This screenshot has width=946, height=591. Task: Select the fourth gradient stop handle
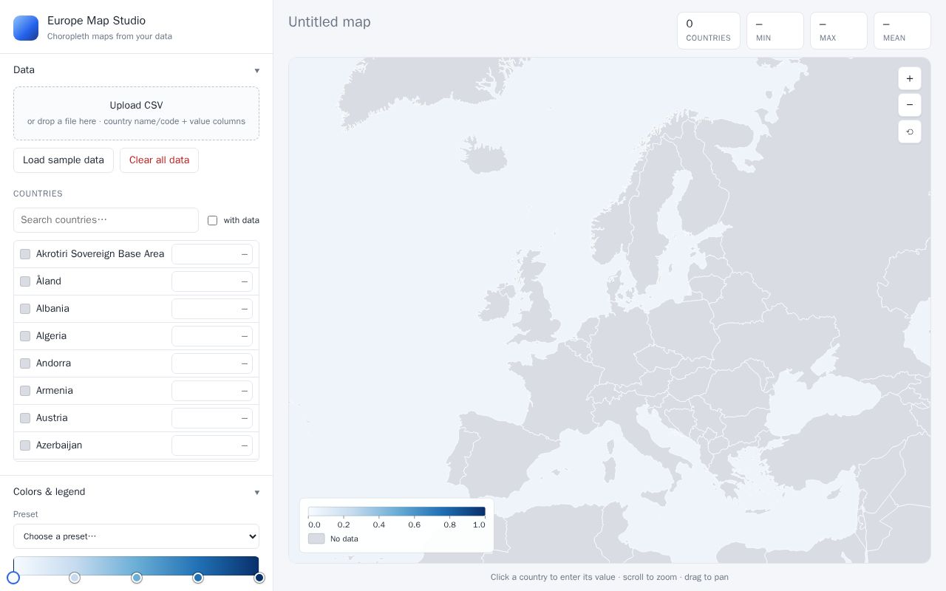pyautogui.click(x=198, y=578)
